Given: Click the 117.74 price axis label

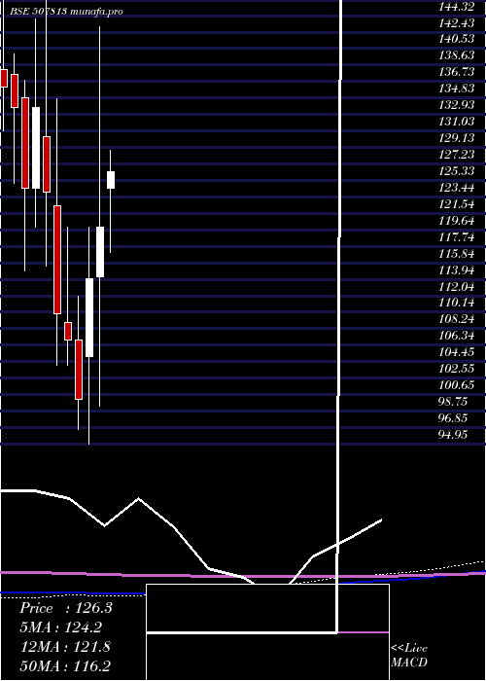Looking at the screenshot, I should [457, 237].
